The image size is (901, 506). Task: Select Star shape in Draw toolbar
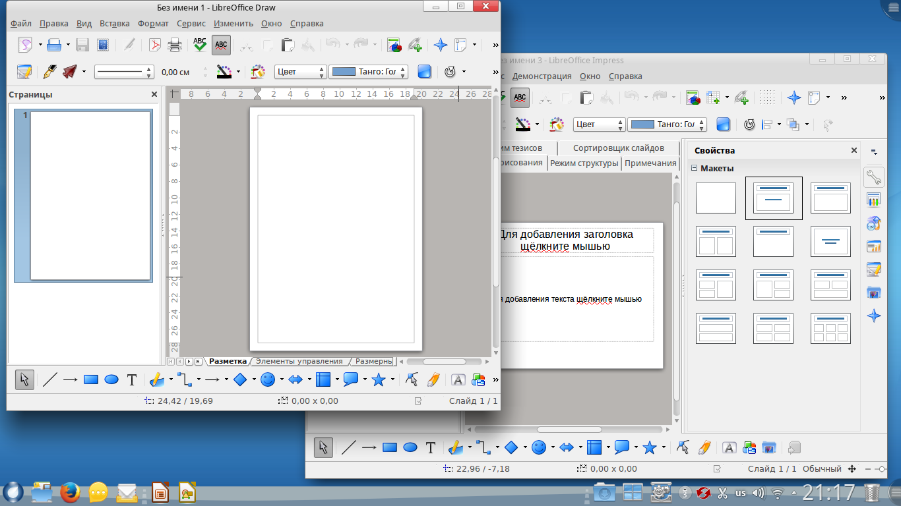coord(378,379)
